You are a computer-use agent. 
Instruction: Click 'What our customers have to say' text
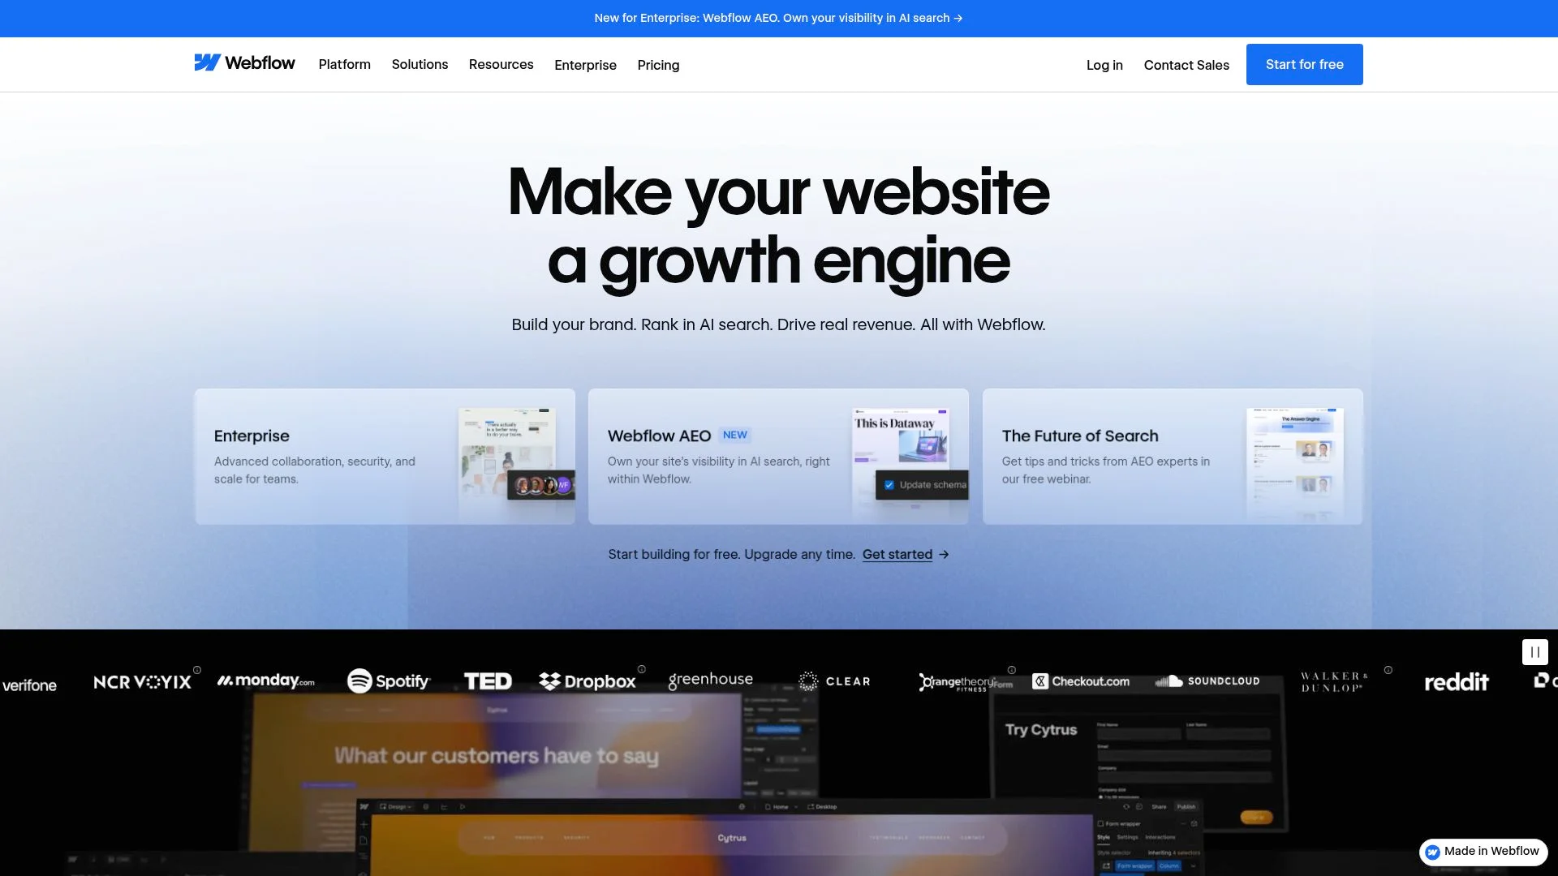tap(497, 756)
